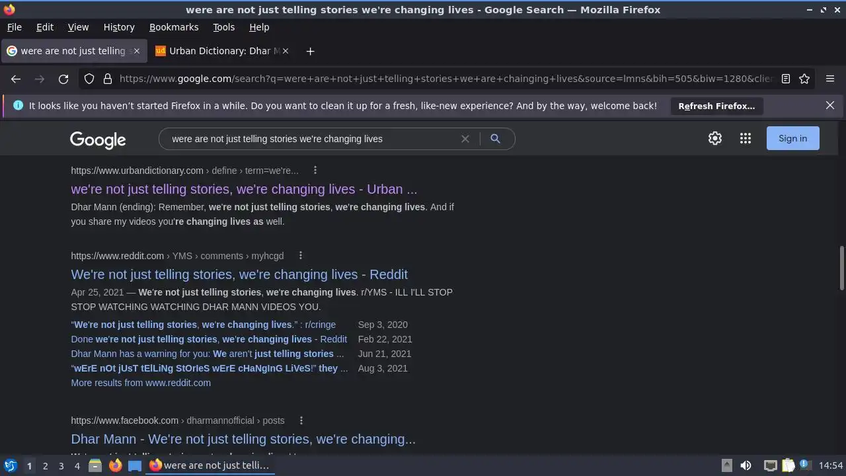846x476 pixels.
Task: Close the Google Search tab
Action: (136, 51)
